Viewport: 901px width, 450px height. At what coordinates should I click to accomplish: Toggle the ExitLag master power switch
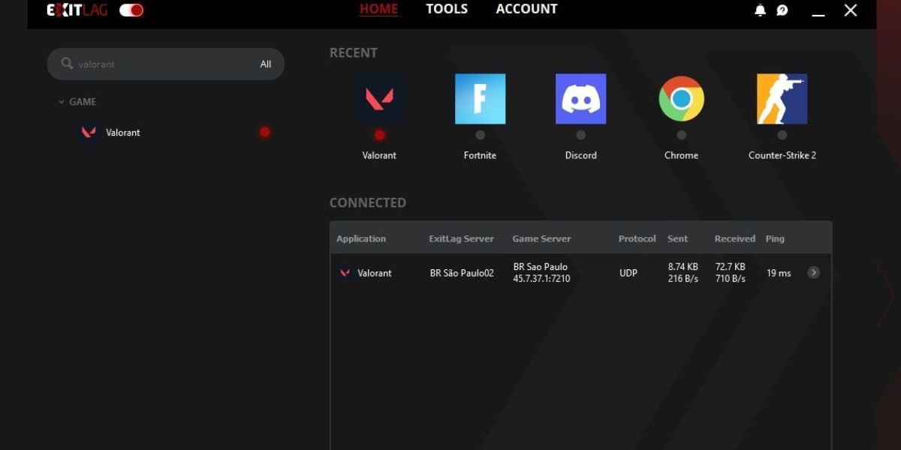pyautogui.click(x=131, y=10)
